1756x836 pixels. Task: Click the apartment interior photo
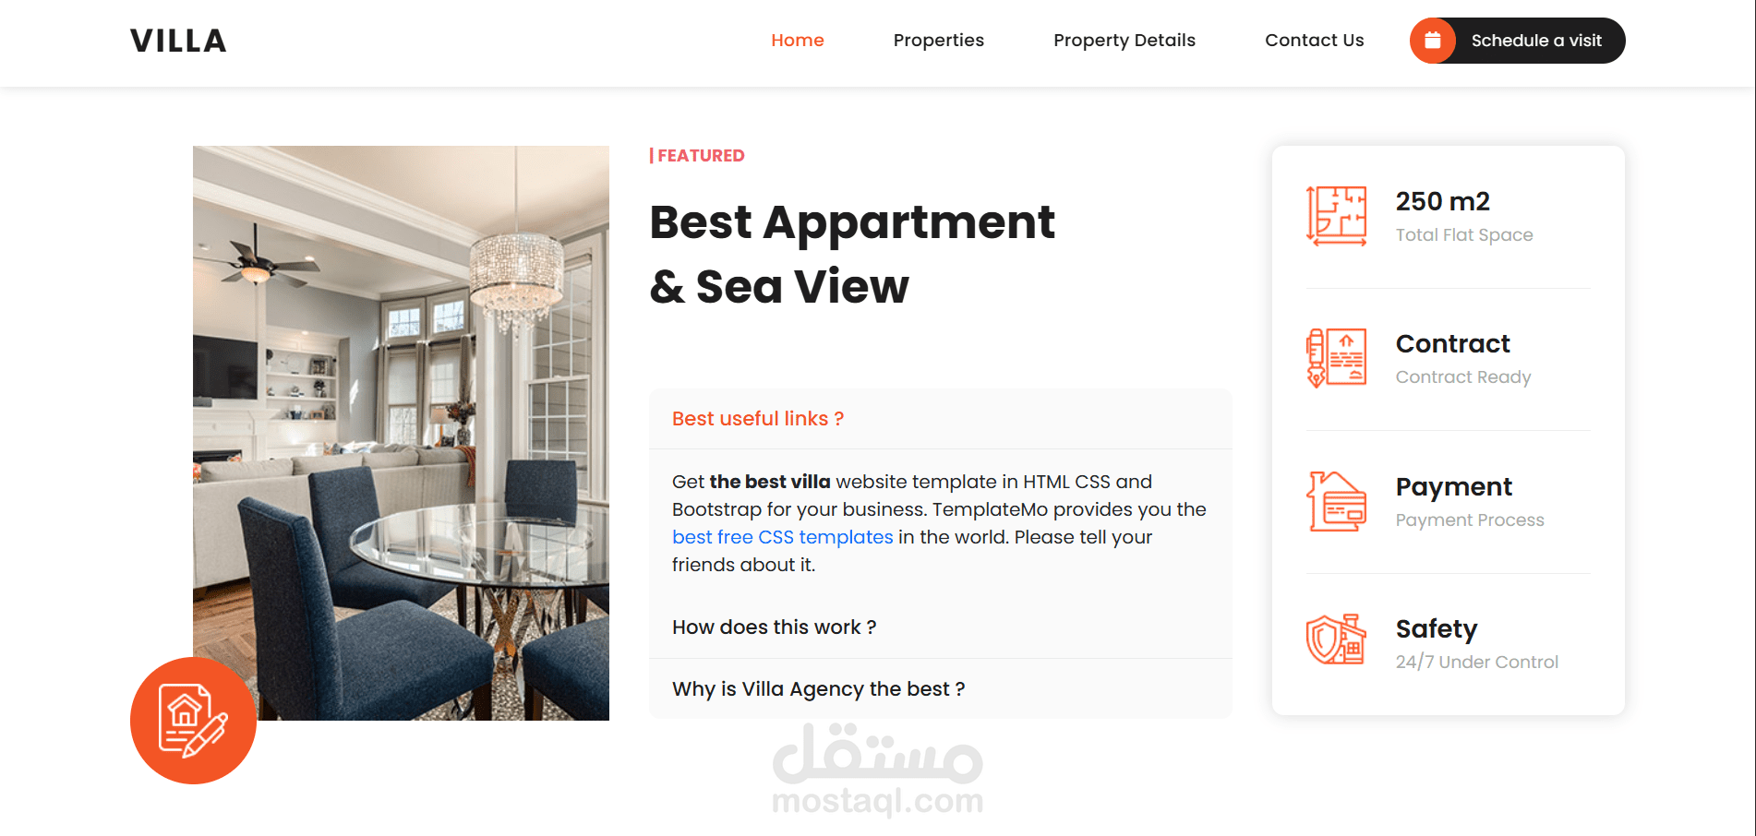pos(401,433)
